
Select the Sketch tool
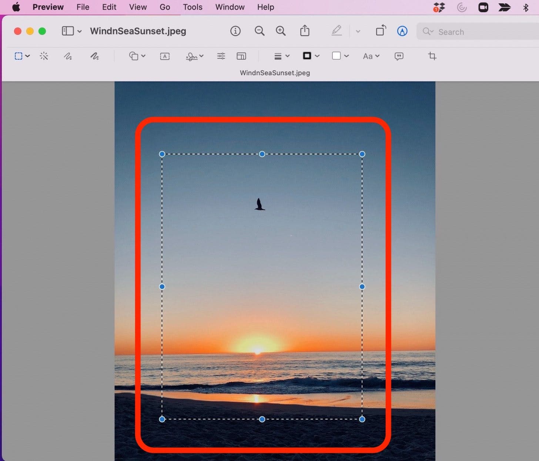pos(68,56)
